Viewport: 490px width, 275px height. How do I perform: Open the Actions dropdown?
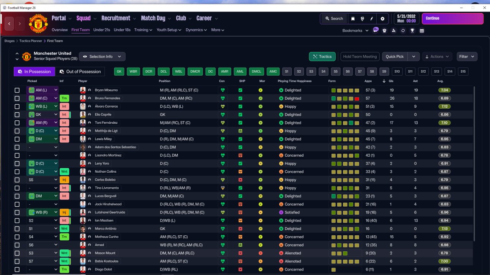(437, 57)
